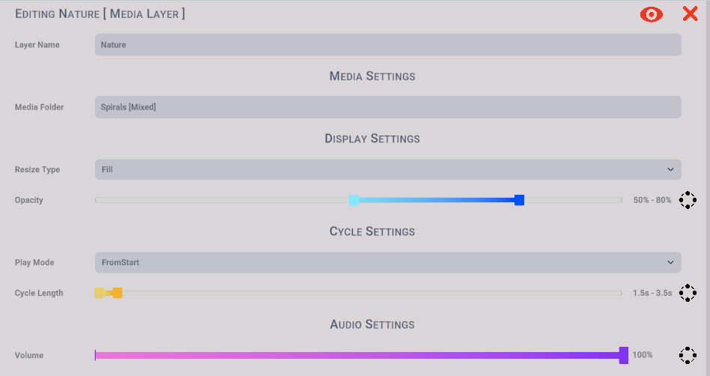Toggle the red eye layer visibility icon
This screenshot has height=376, width=710.
[x=651, y=14]
